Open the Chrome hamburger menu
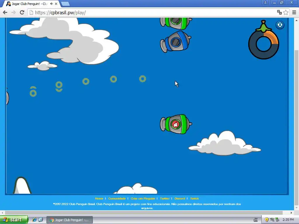Screen dimensions: 299x224 click(294, 12)
